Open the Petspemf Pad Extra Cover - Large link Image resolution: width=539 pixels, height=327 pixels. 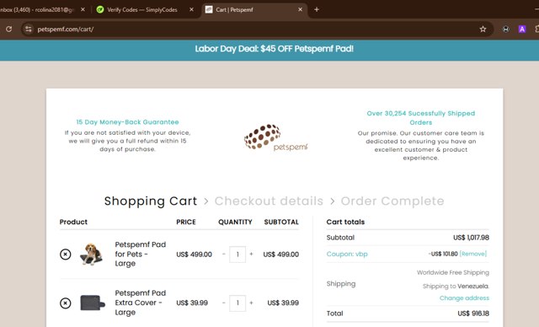(141, 303)
